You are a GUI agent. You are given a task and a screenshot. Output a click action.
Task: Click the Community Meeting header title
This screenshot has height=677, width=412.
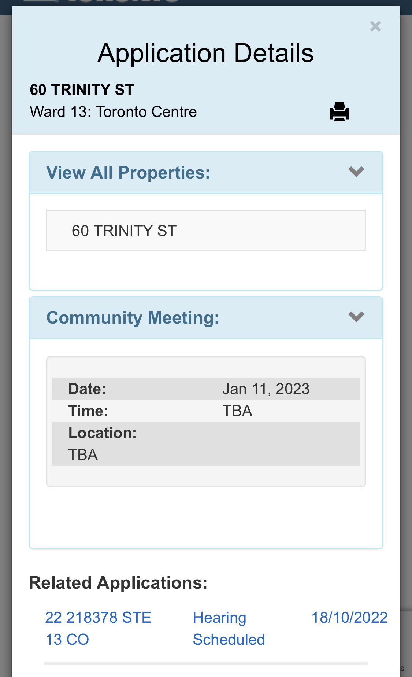click(x=133, y=317)
